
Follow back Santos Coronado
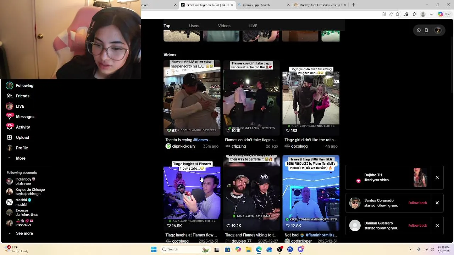click(x=417, y=203)
